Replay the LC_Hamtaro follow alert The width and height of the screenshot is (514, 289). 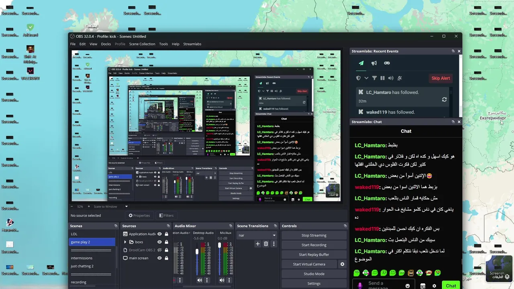point(444,100)
